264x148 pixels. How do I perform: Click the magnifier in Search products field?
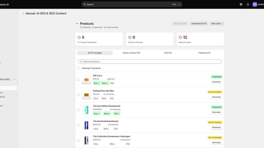(x=81, y=62)
